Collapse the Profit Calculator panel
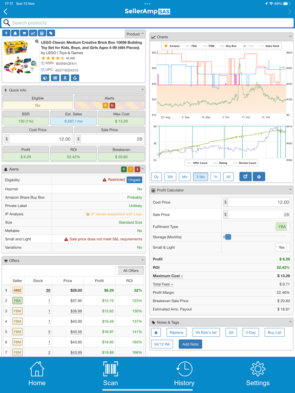This screenshot has width=295, height=393. click(x=290, y=190)
